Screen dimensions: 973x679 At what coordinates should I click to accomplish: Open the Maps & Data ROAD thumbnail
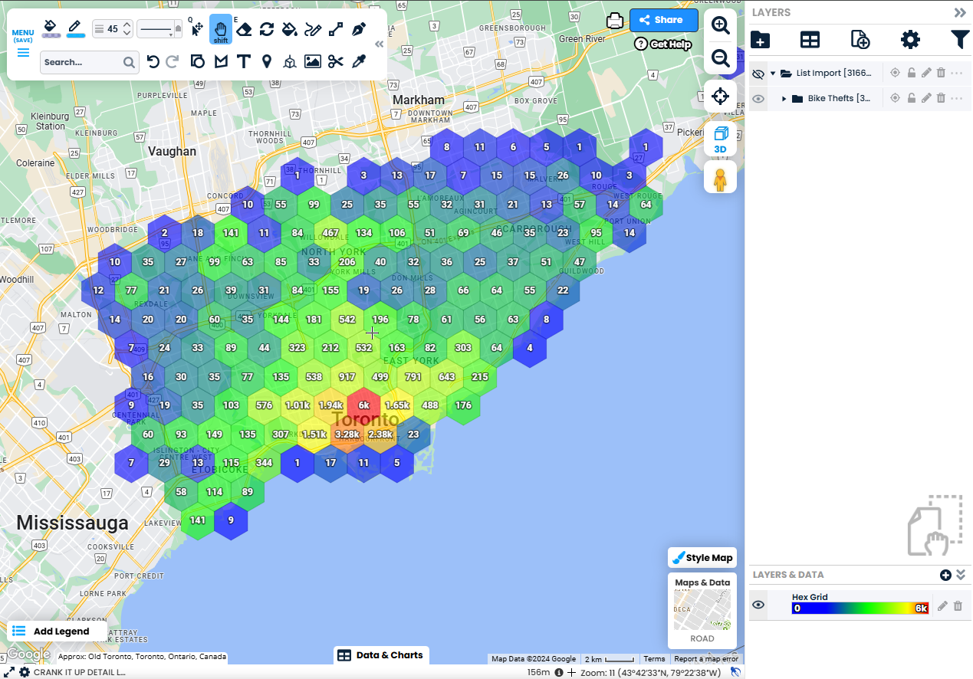coord(702,611)
